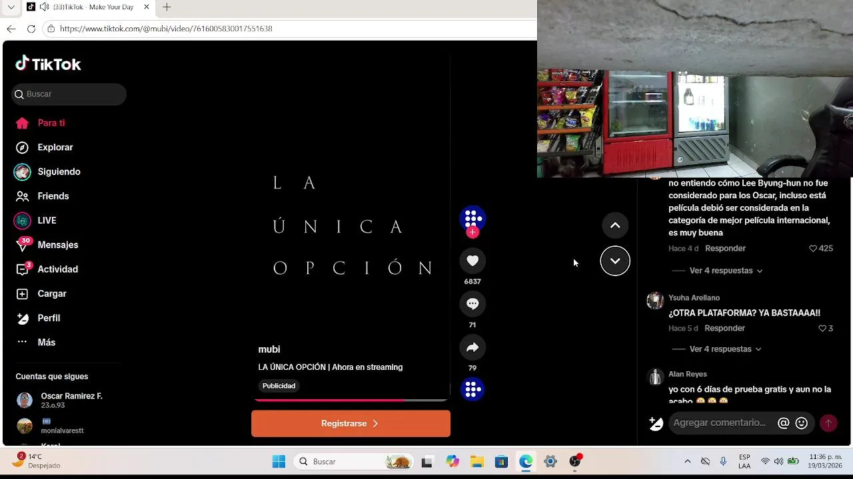
Task: Show hidden system tray icons
Action: coord(688,462)
